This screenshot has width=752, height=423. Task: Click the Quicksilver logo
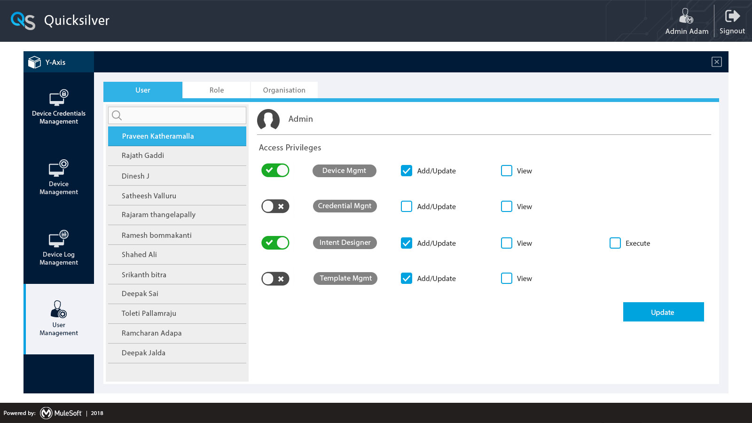coord(23,21)
